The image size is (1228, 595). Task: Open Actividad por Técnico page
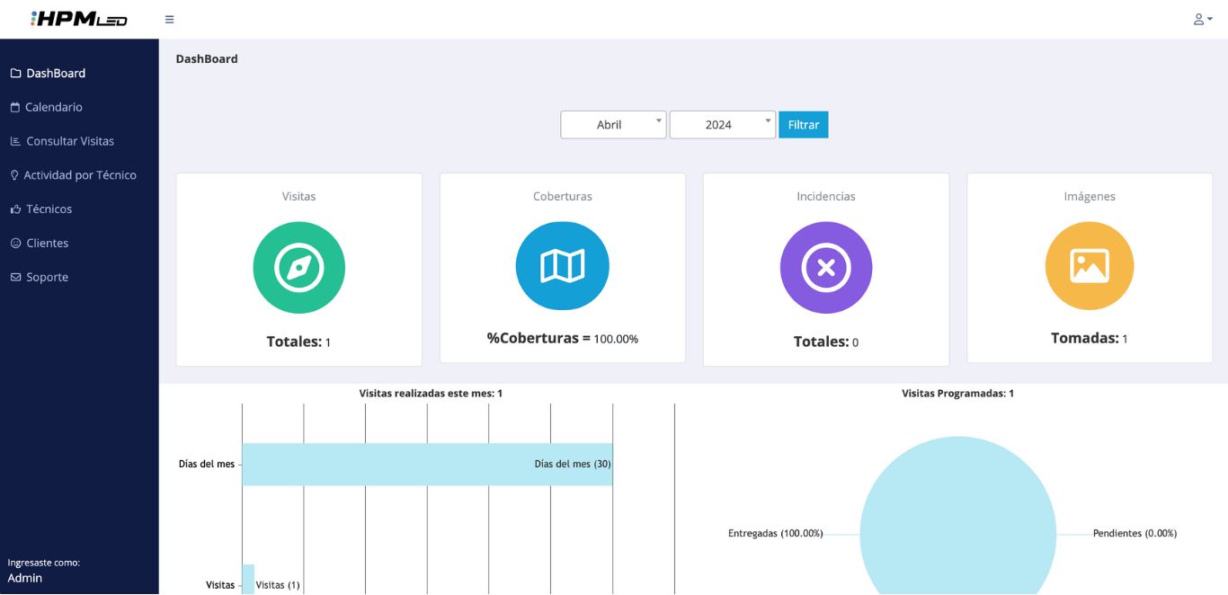click(x=80, y=175)
